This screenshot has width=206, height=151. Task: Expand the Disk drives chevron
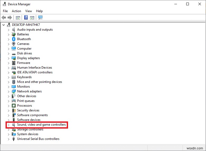click(9, 54)
